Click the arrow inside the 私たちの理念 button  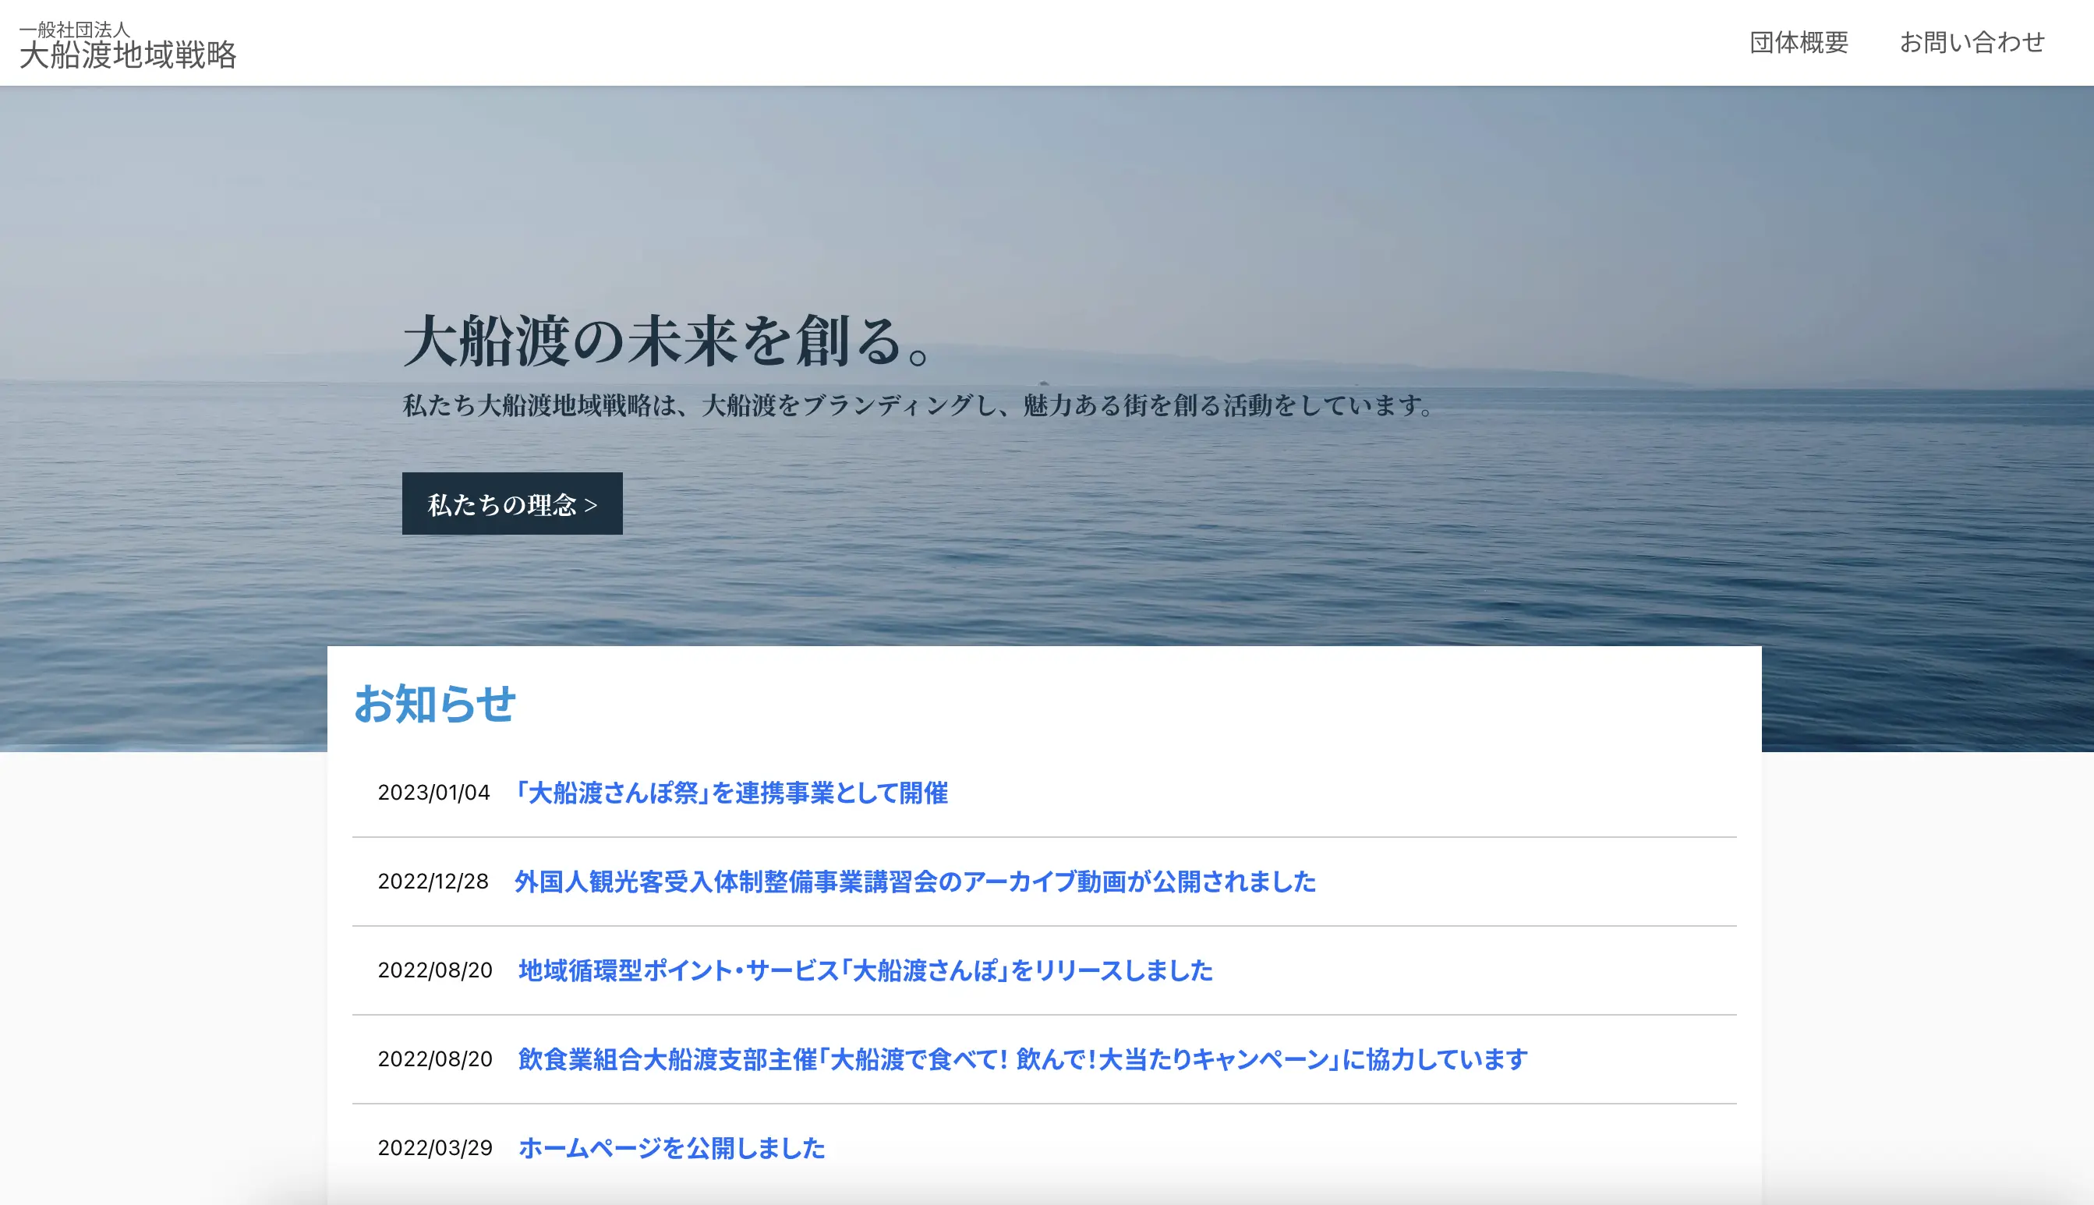(592, 505)
